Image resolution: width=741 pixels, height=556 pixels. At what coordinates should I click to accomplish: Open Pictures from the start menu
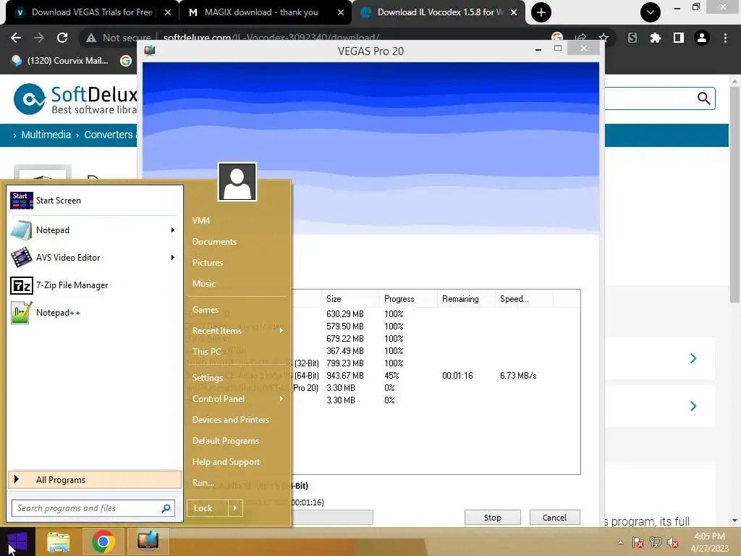[x=208, y=262]
